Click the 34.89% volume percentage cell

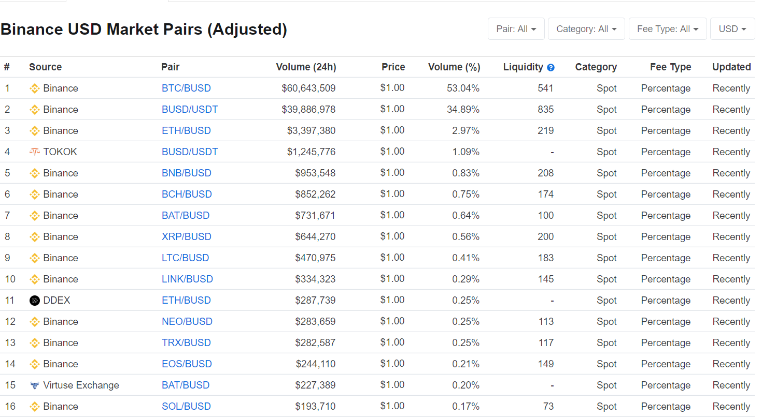tap(463, 110)
